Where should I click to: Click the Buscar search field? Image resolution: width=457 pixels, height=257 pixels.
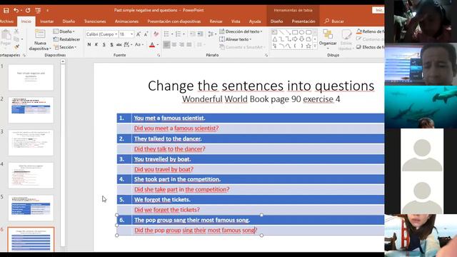click(335, 21)
